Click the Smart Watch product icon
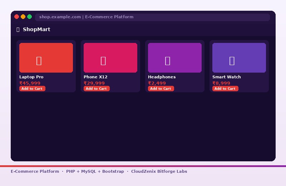The width and height of the screenshot is (286, 186). click(x=232, y=61)
